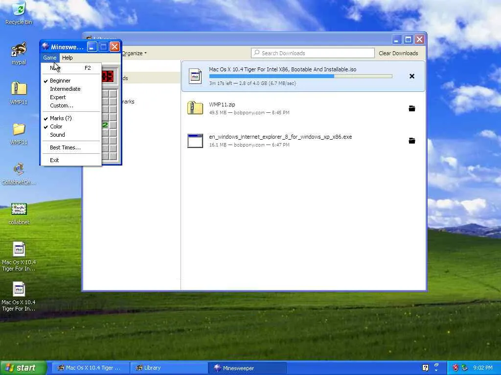Switch to Minesweeper taskbar button
Image resolution: width=501 pixels, height=375 pixels.
[247, 368]
